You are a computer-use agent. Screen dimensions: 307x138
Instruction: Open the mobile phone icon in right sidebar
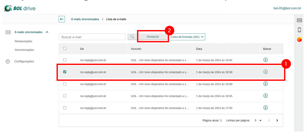[299, 30]
